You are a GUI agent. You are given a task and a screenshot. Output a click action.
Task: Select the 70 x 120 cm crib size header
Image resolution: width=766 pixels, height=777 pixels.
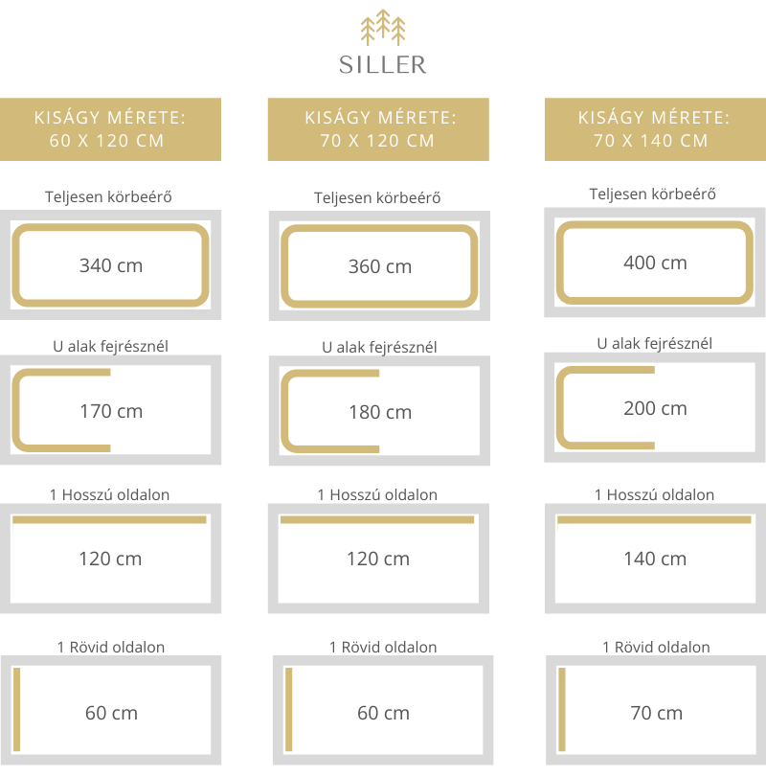378,129
